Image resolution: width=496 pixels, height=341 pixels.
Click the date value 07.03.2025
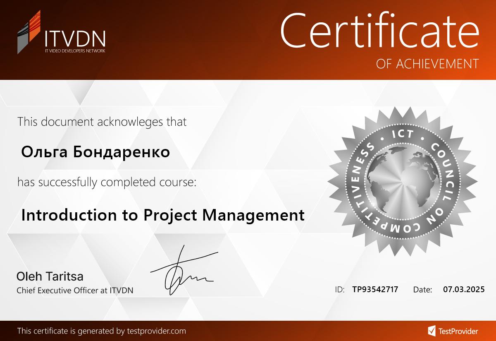(463, 290)
